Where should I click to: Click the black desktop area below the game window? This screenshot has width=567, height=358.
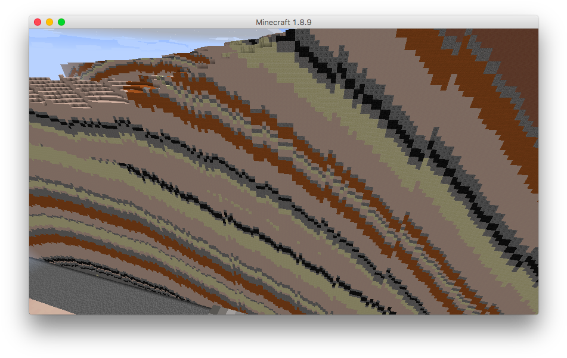[x=283, y=337]
